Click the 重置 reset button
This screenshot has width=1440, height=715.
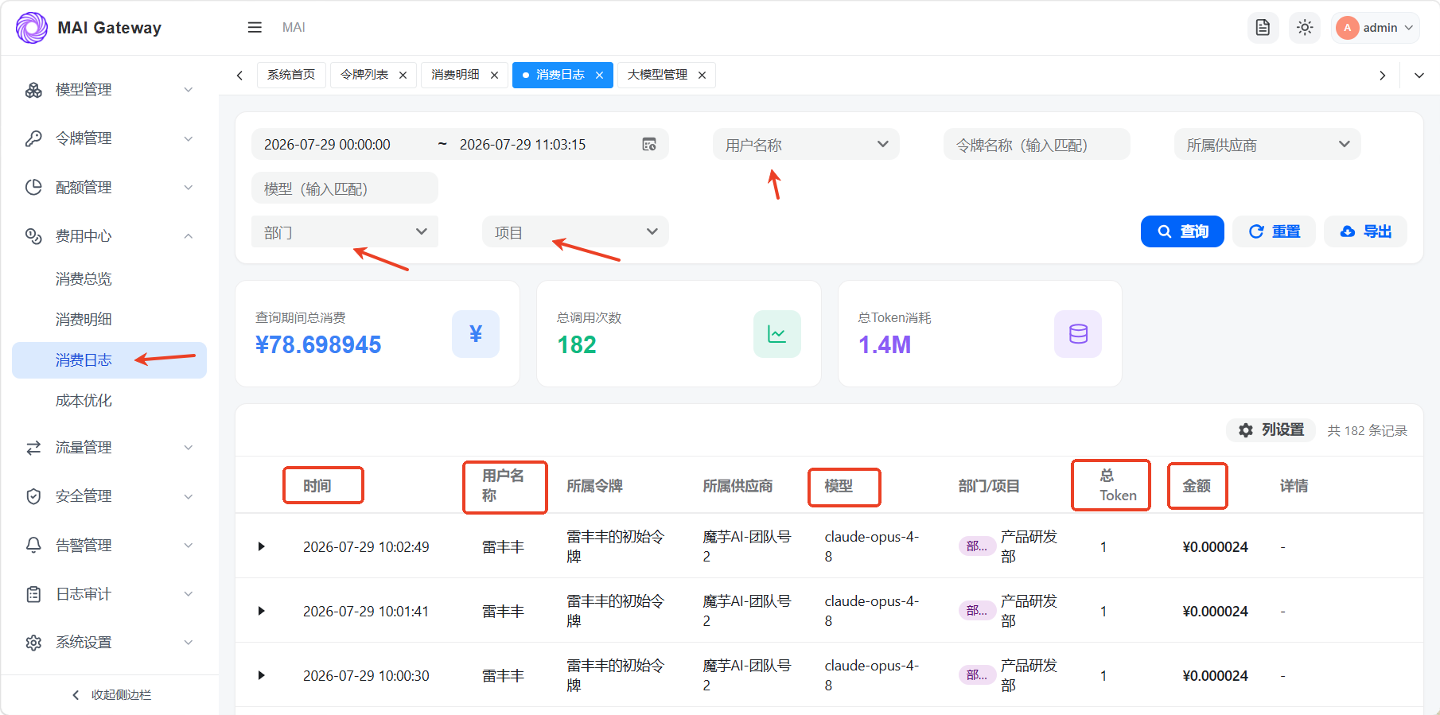1274,231
